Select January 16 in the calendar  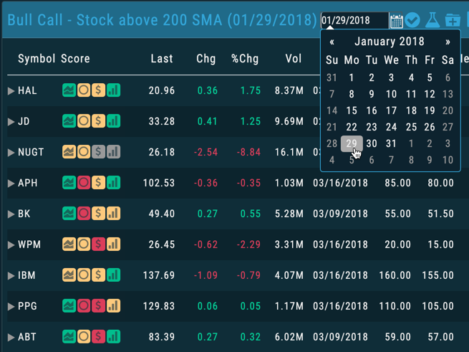point(371,110)
